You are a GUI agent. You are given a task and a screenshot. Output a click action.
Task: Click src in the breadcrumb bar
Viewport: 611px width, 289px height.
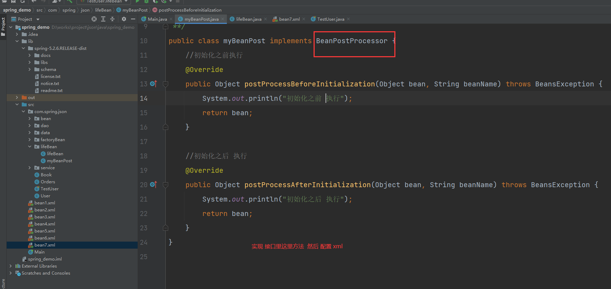click(x=39, y=10)
